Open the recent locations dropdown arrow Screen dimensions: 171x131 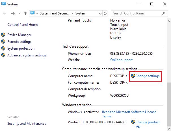(x=19, y=13)
